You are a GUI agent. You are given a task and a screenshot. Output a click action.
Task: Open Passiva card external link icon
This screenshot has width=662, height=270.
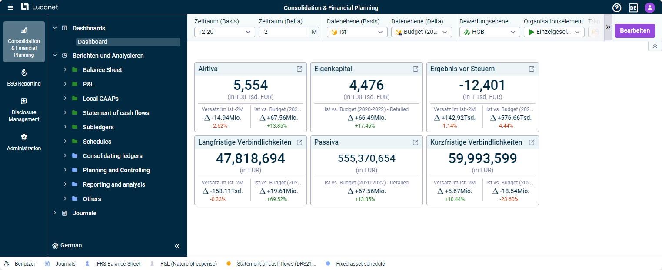[x=416, y=142]
